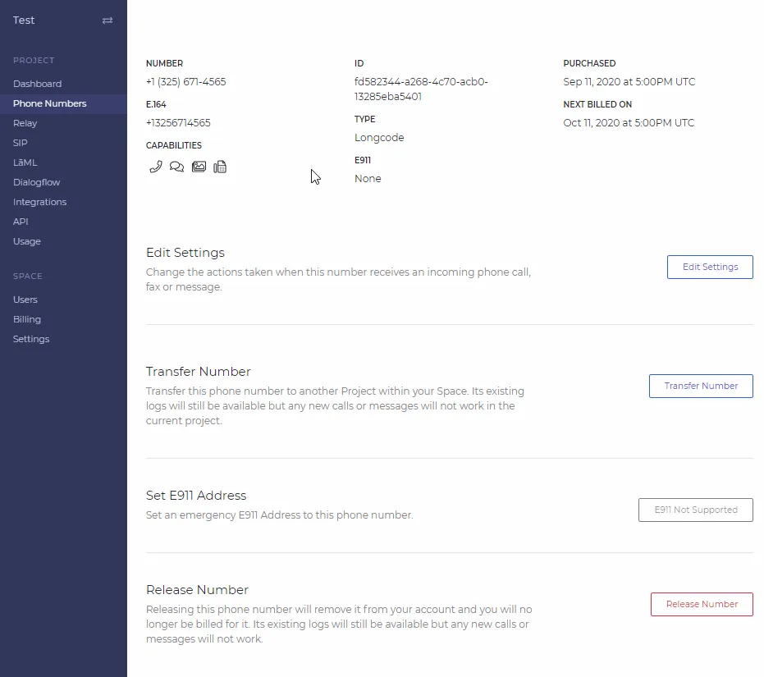Click the Transfer Number button
This screenshot has width=764, height=677.
click(x=701, y=386)
